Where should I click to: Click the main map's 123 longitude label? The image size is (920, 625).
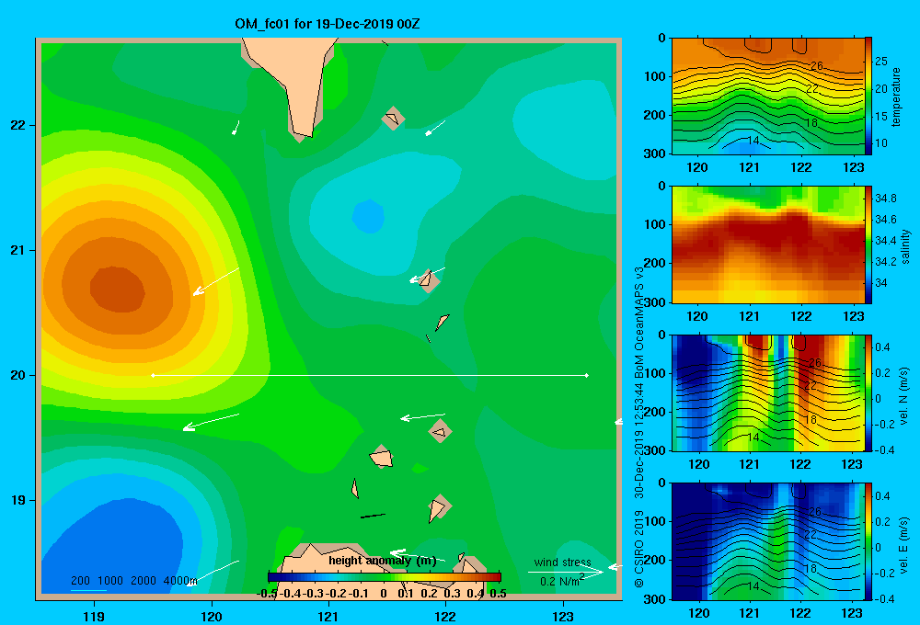[563, 616]
